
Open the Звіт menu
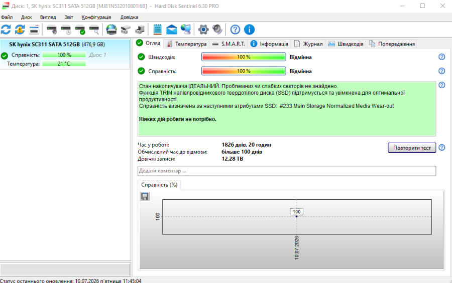point(69,17)
